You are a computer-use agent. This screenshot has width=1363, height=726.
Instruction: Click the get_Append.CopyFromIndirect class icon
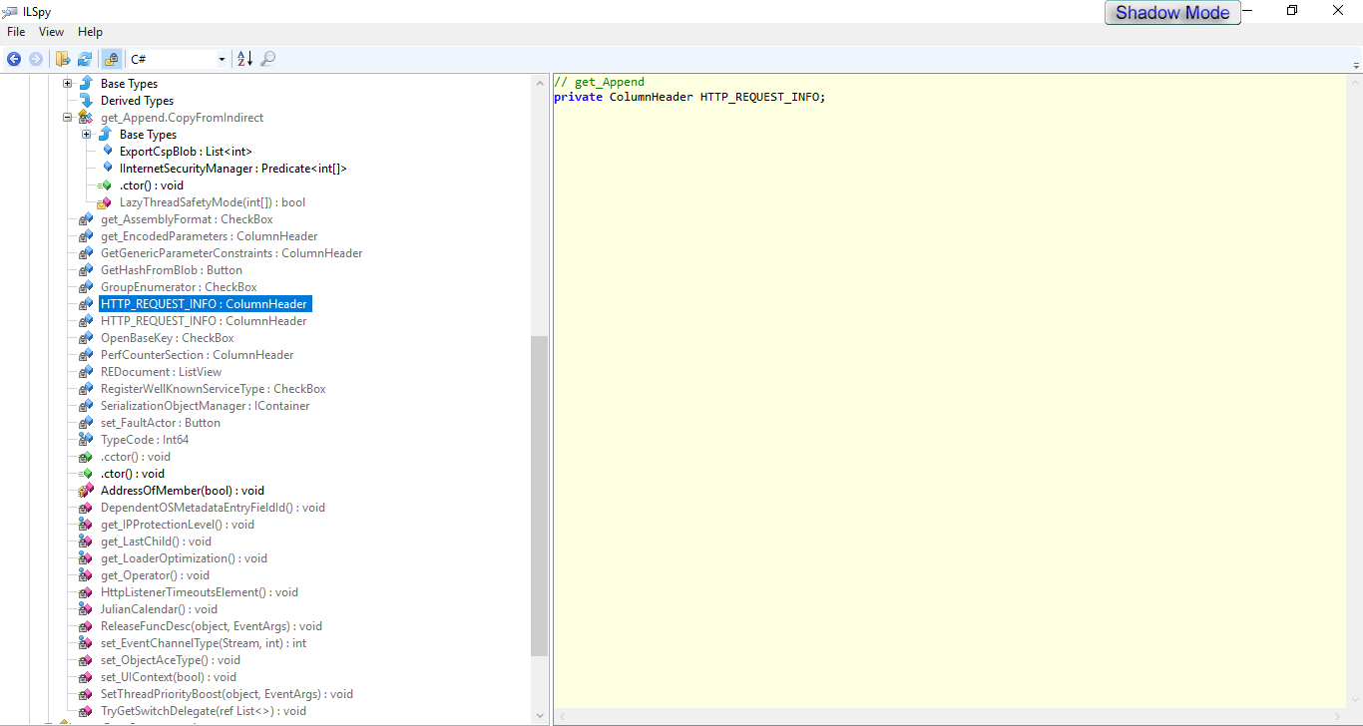86,118
